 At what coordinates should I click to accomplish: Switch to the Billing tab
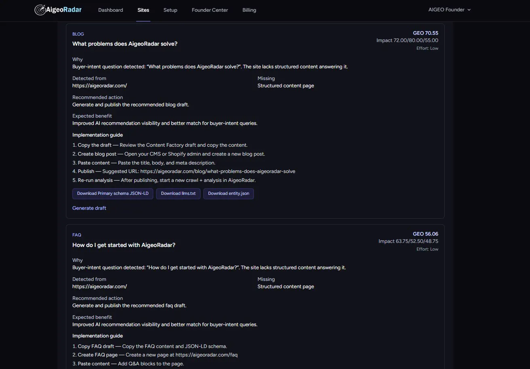pos(249,10)
